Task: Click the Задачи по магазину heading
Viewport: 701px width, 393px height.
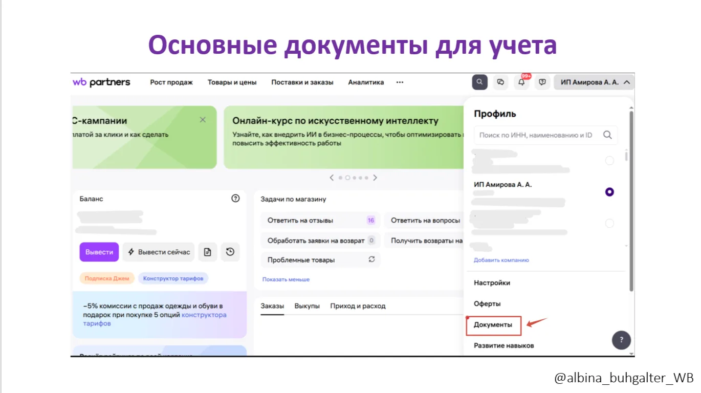Action: click(x=293, y=199)
